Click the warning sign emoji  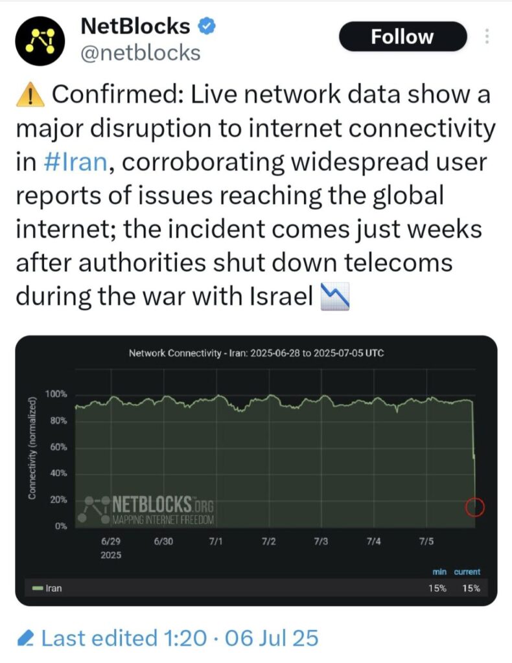(30, 95)
